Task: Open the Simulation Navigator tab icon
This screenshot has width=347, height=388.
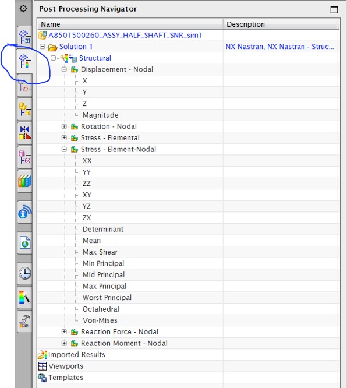Action: tap(24, 37)
